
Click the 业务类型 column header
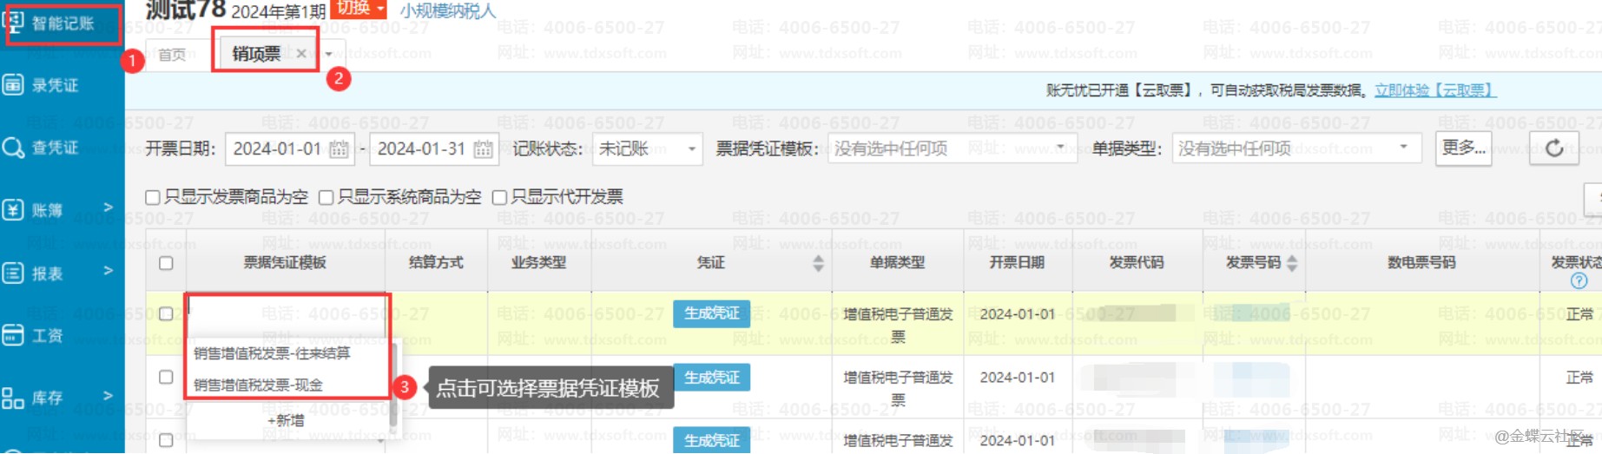(x=538, y=262)
